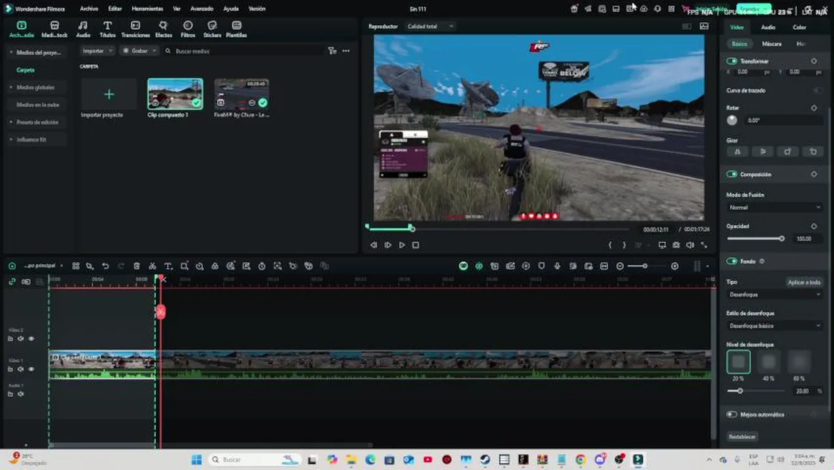Open the Desenfoque básico style dropdown

pyautogui.click(x=774, y=325)
